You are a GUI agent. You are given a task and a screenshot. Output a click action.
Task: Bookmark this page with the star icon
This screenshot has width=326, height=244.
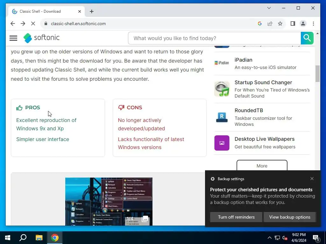[280, 24]
